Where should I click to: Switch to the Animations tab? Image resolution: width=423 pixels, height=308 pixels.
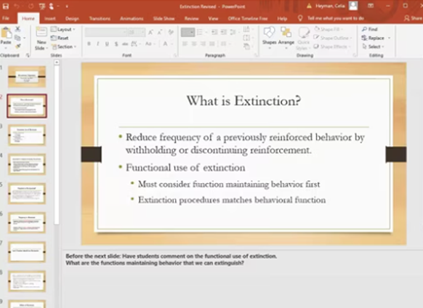[132, 19]
